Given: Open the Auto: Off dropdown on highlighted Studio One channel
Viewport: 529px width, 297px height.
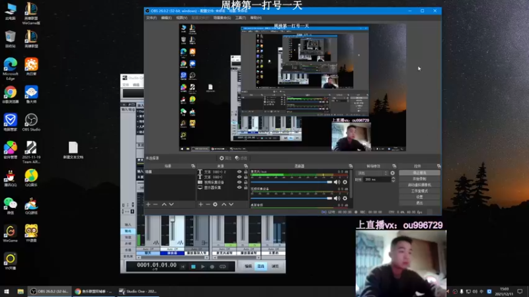Looking at the screenshot, I should pos(172,249).
